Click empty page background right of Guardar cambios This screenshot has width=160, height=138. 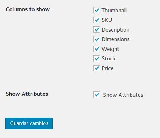pos(103,123)
